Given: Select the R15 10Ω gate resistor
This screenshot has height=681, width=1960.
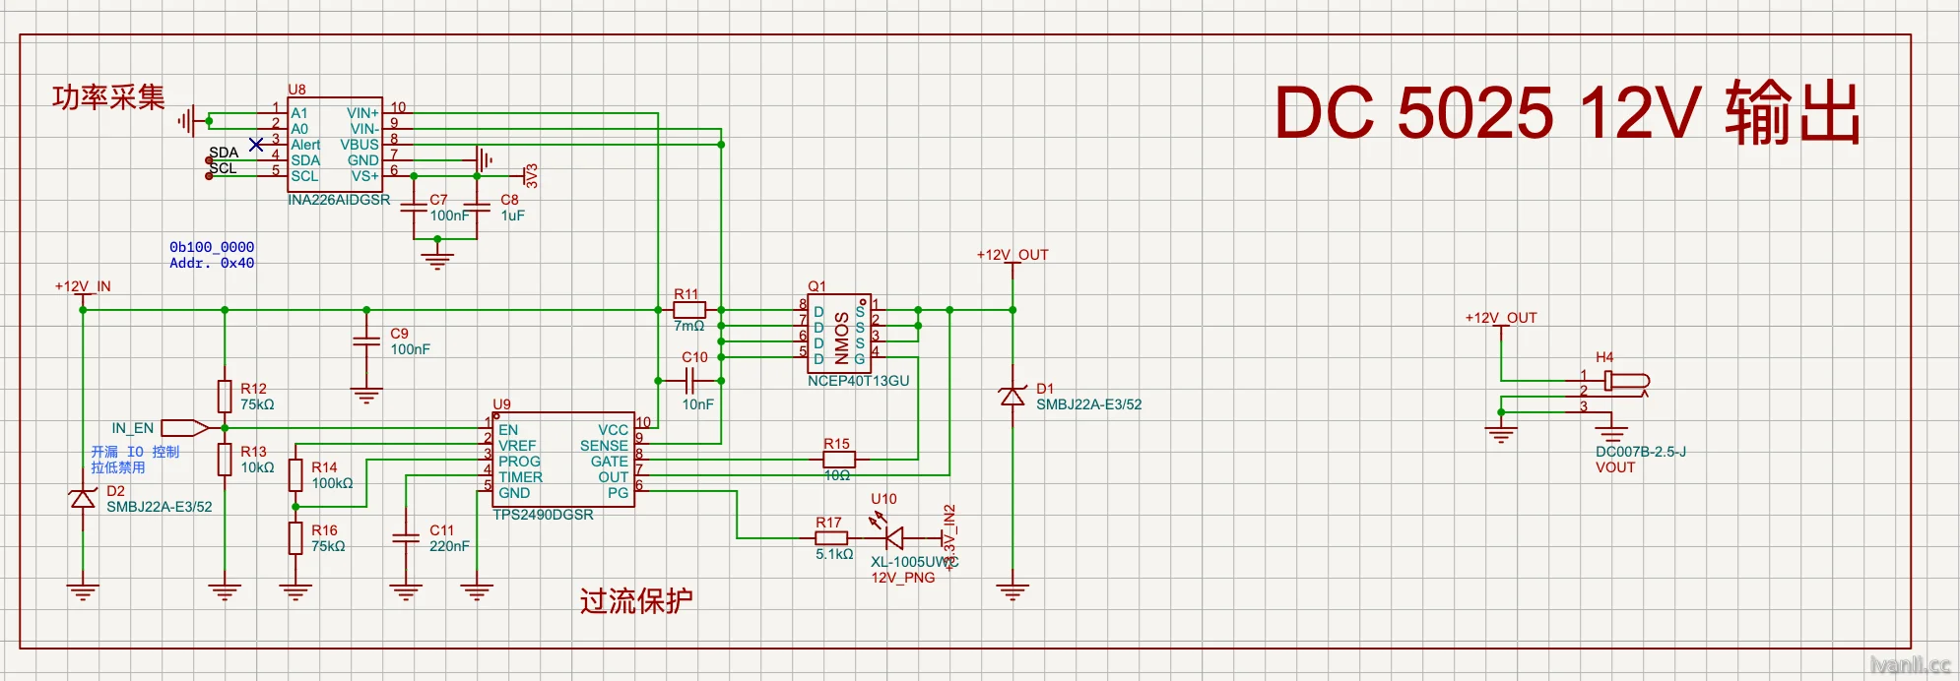Looking at the screenshot, I should click(x=839, y=460).
